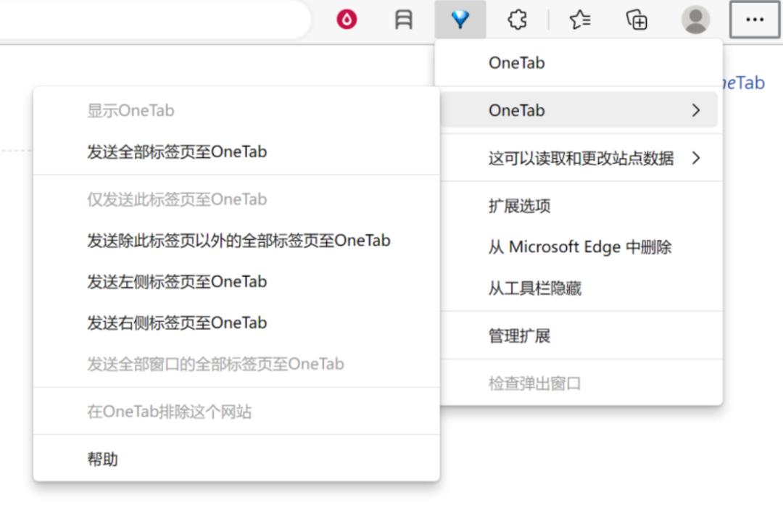
Task: Click the profile avatar icon
Action: [x=695, y=20]
